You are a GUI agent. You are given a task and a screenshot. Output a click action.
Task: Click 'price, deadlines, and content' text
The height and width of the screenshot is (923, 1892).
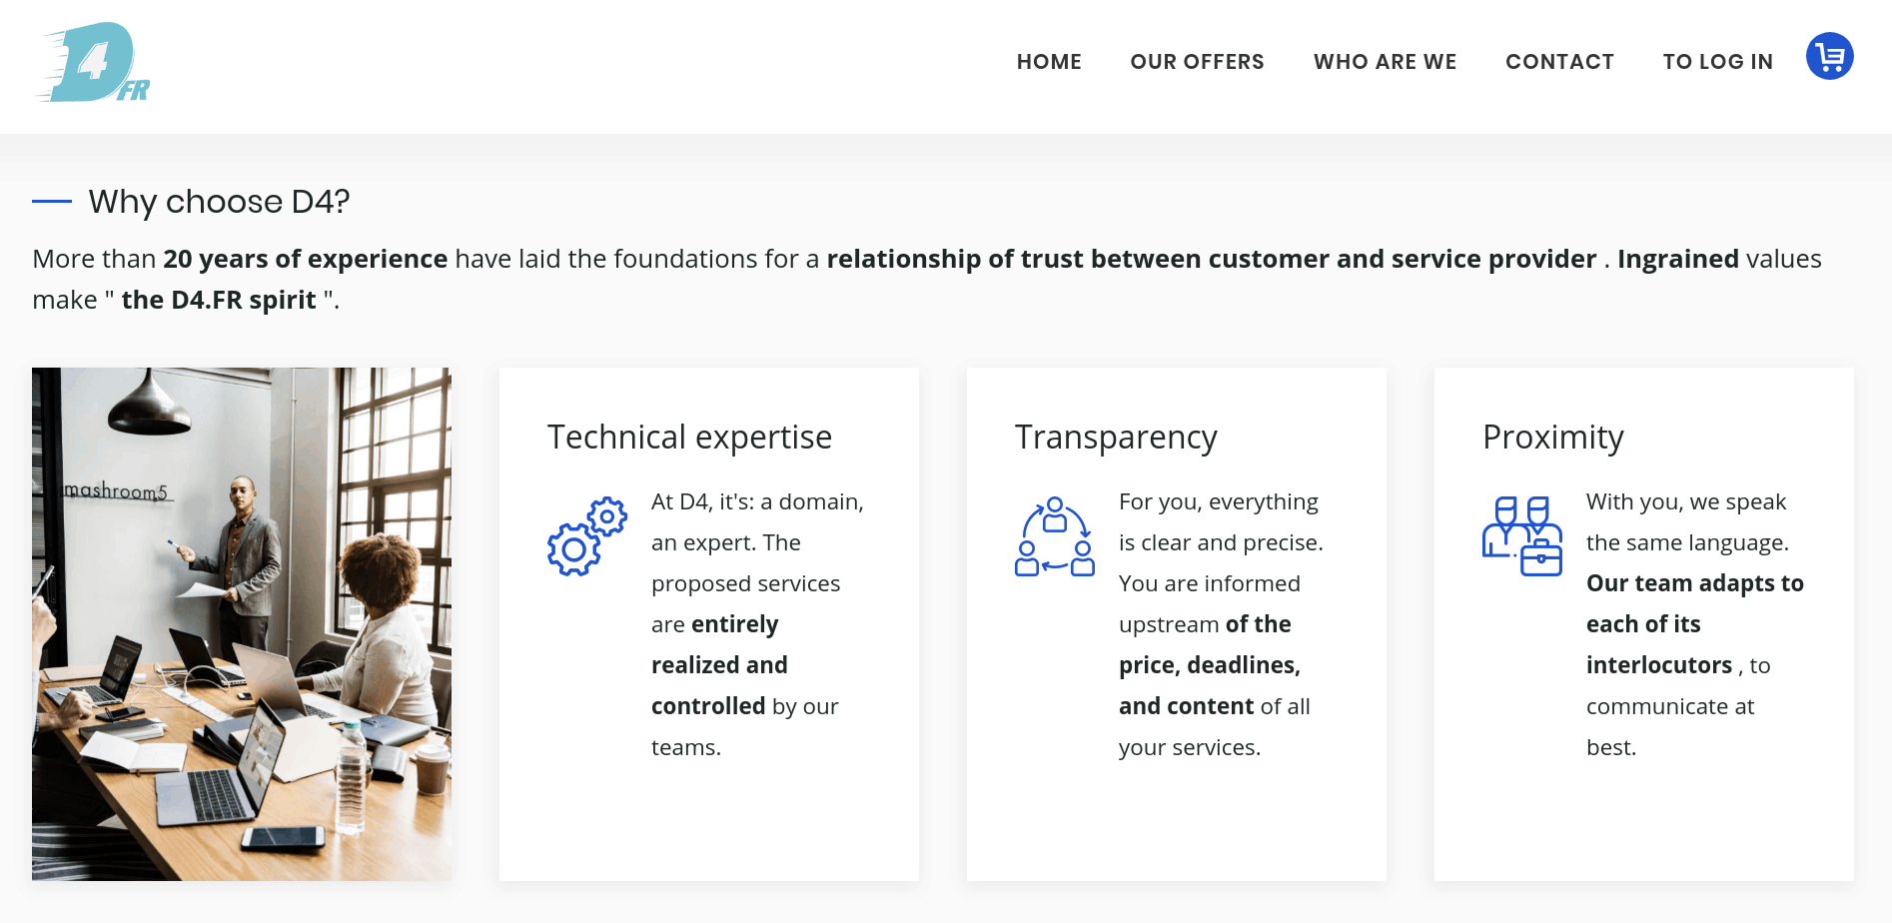click(x=1209, y=665)
